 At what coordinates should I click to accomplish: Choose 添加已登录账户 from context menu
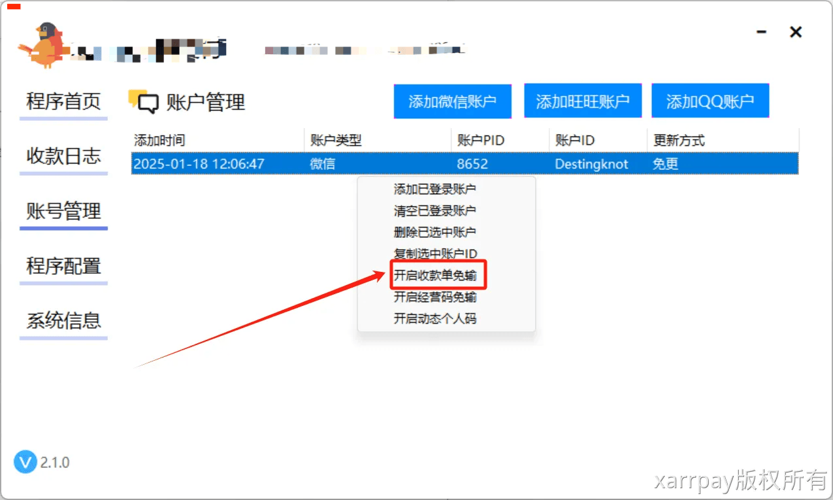click(434, 190)
